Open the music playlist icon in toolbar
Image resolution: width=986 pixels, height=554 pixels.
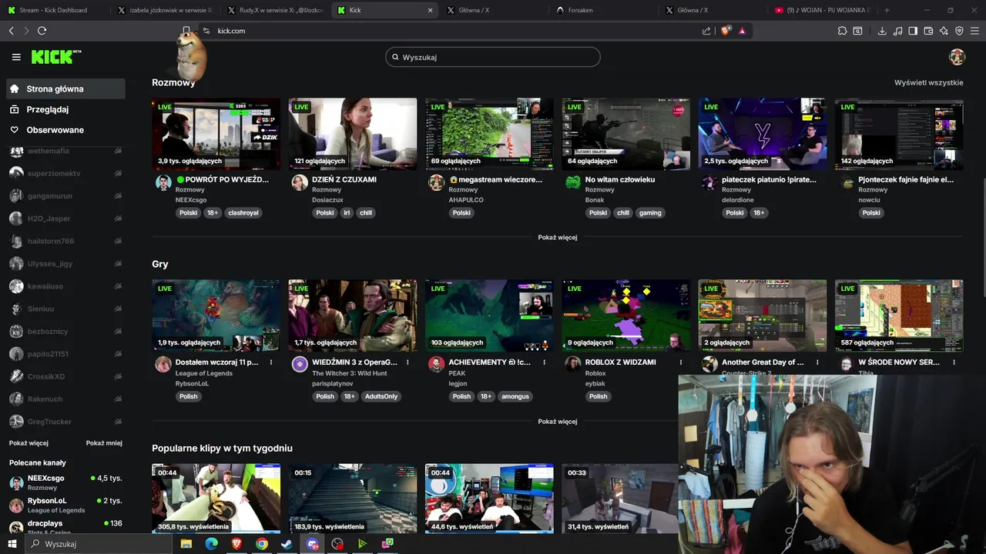tap(897, 31)
